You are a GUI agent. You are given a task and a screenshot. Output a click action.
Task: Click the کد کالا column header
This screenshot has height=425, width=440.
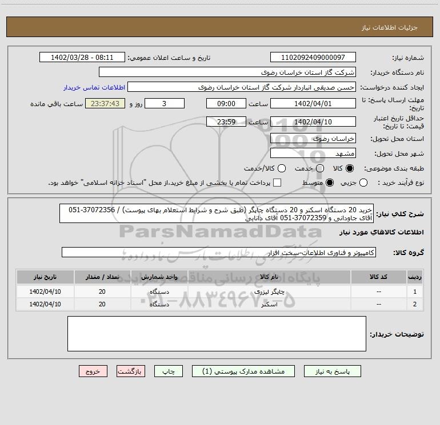(378, 277)
